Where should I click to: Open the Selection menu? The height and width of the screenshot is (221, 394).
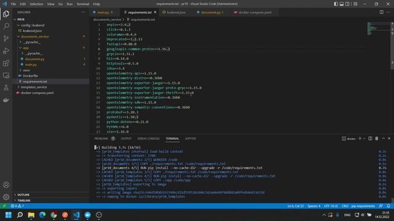click(36, 4)
